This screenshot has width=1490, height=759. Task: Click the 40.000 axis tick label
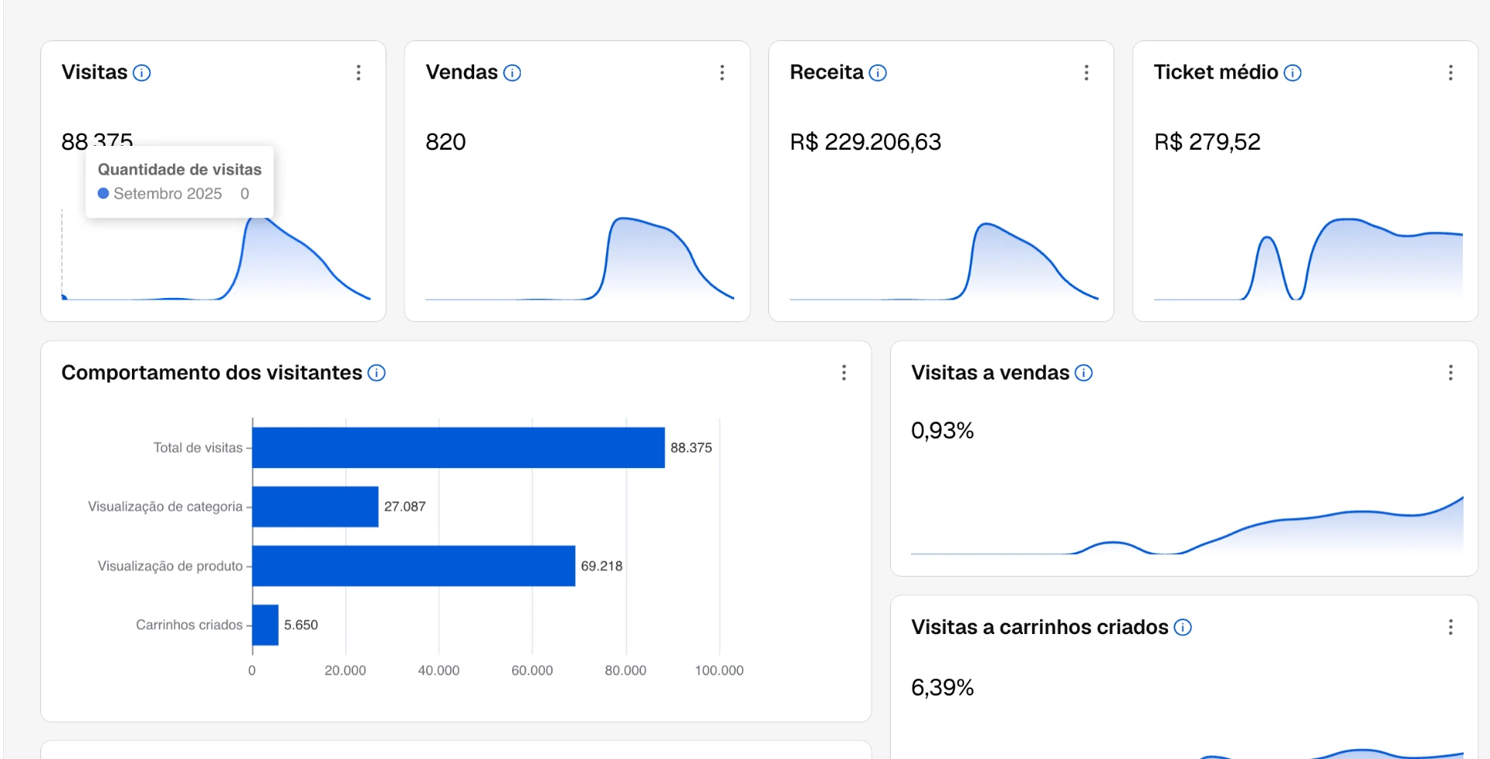click(438, 671)
